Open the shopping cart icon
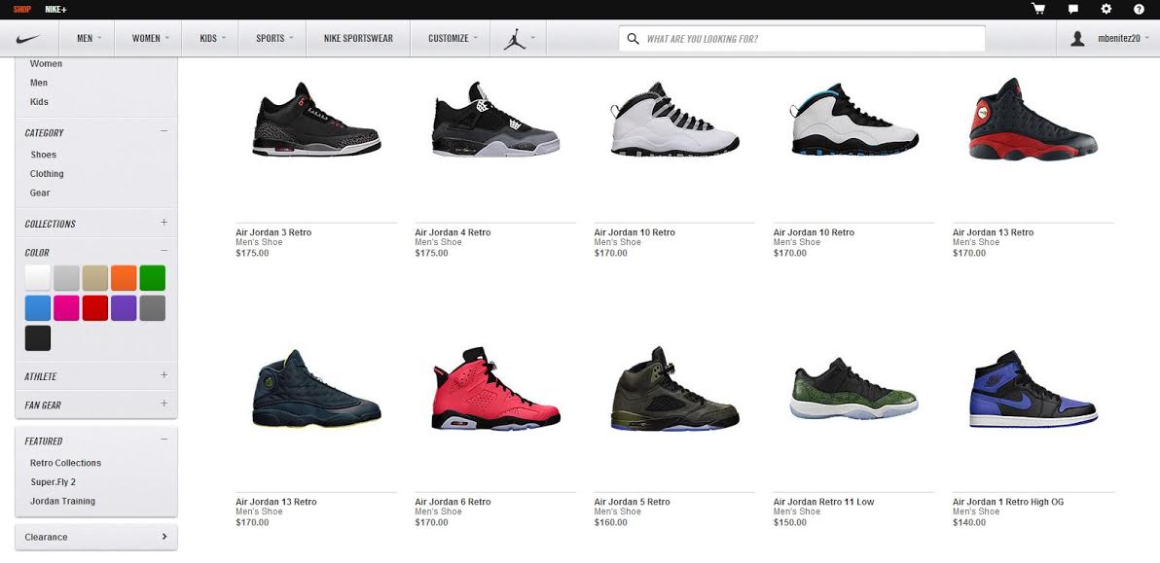This screenshot has width=1160, height=563. 1038,9
